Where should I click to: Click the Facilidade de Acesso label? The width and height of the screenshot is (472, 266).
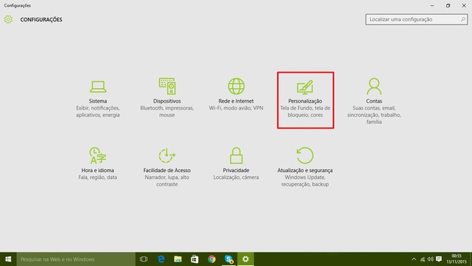(x=167, y=170)
